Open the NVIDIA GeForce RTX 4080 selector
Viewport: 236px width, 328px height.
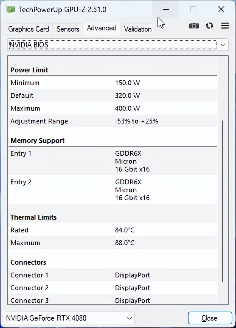(x=69, y=318)
